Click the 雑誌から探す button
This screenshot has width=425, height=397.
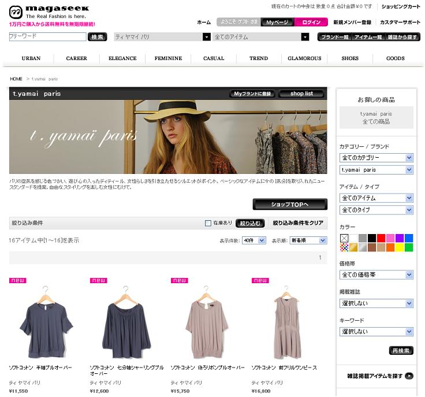click(x=402, y=37)
